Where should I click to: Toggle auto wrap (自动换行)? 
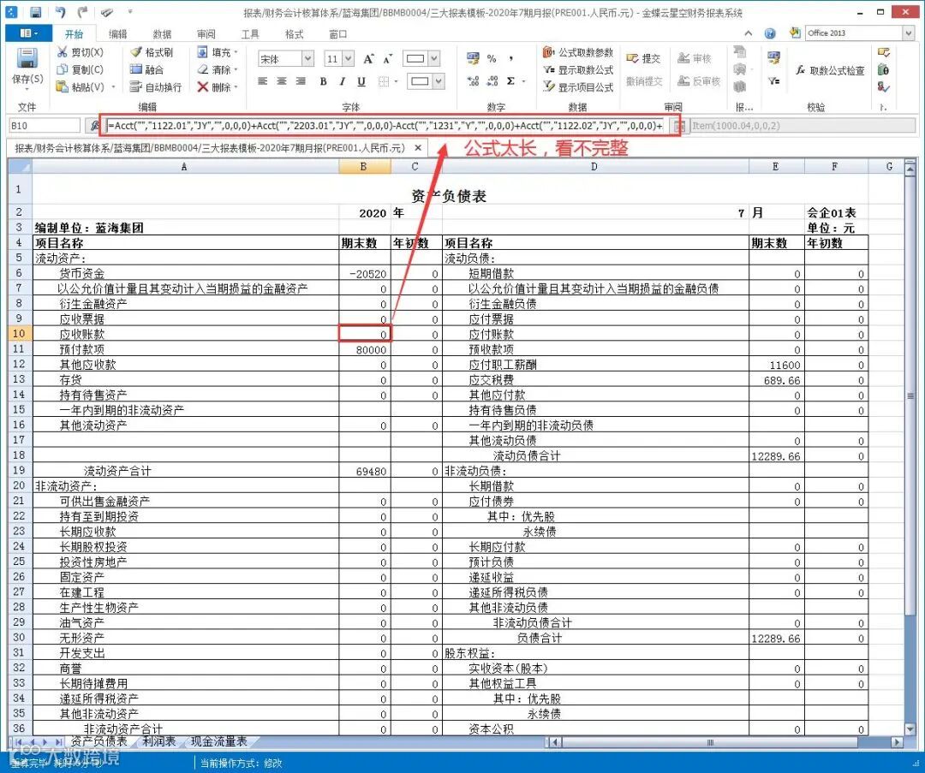(x=156, y=86)
